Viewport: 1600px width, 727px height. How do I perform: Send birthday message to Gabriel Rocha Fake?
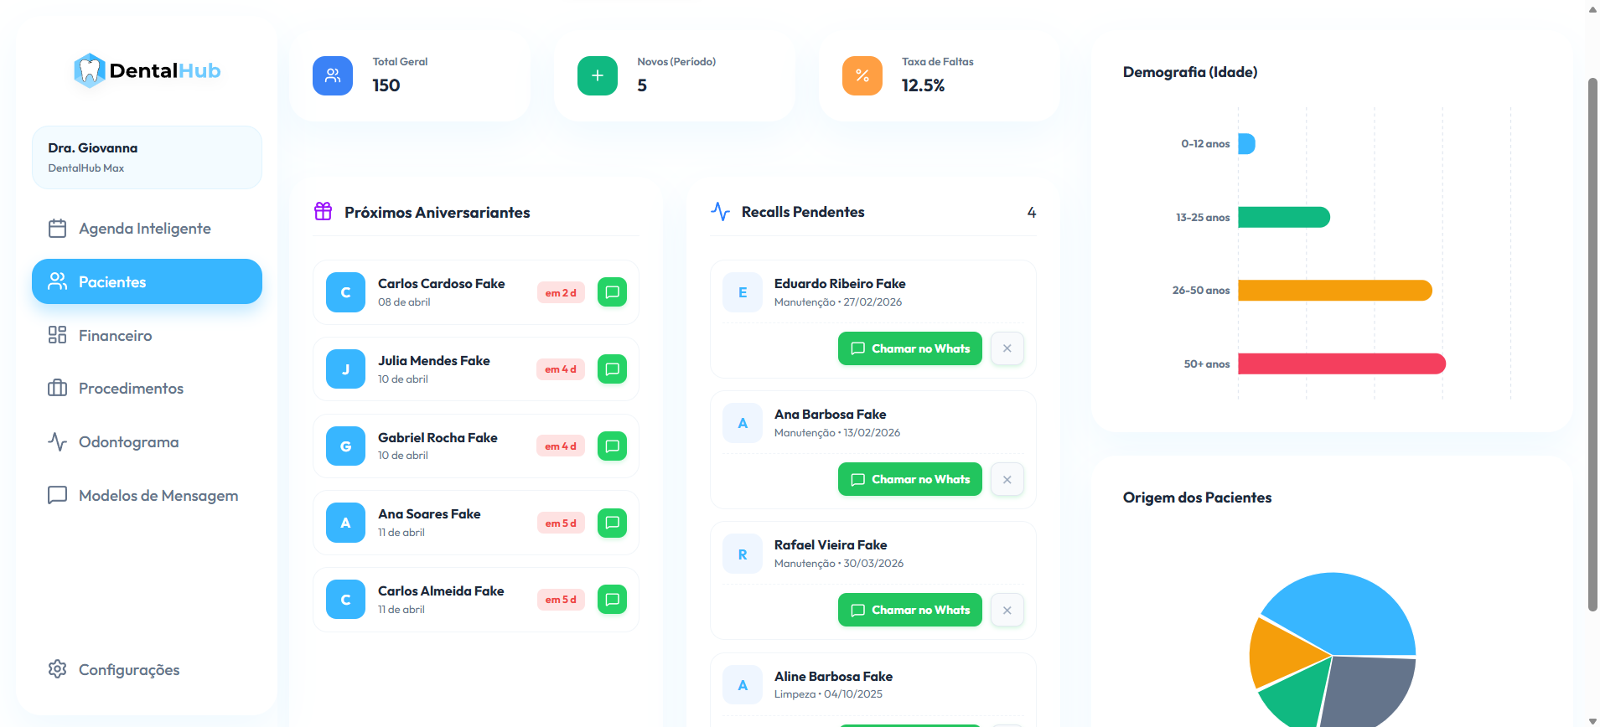pyautogui.click(x=612, y=446)
